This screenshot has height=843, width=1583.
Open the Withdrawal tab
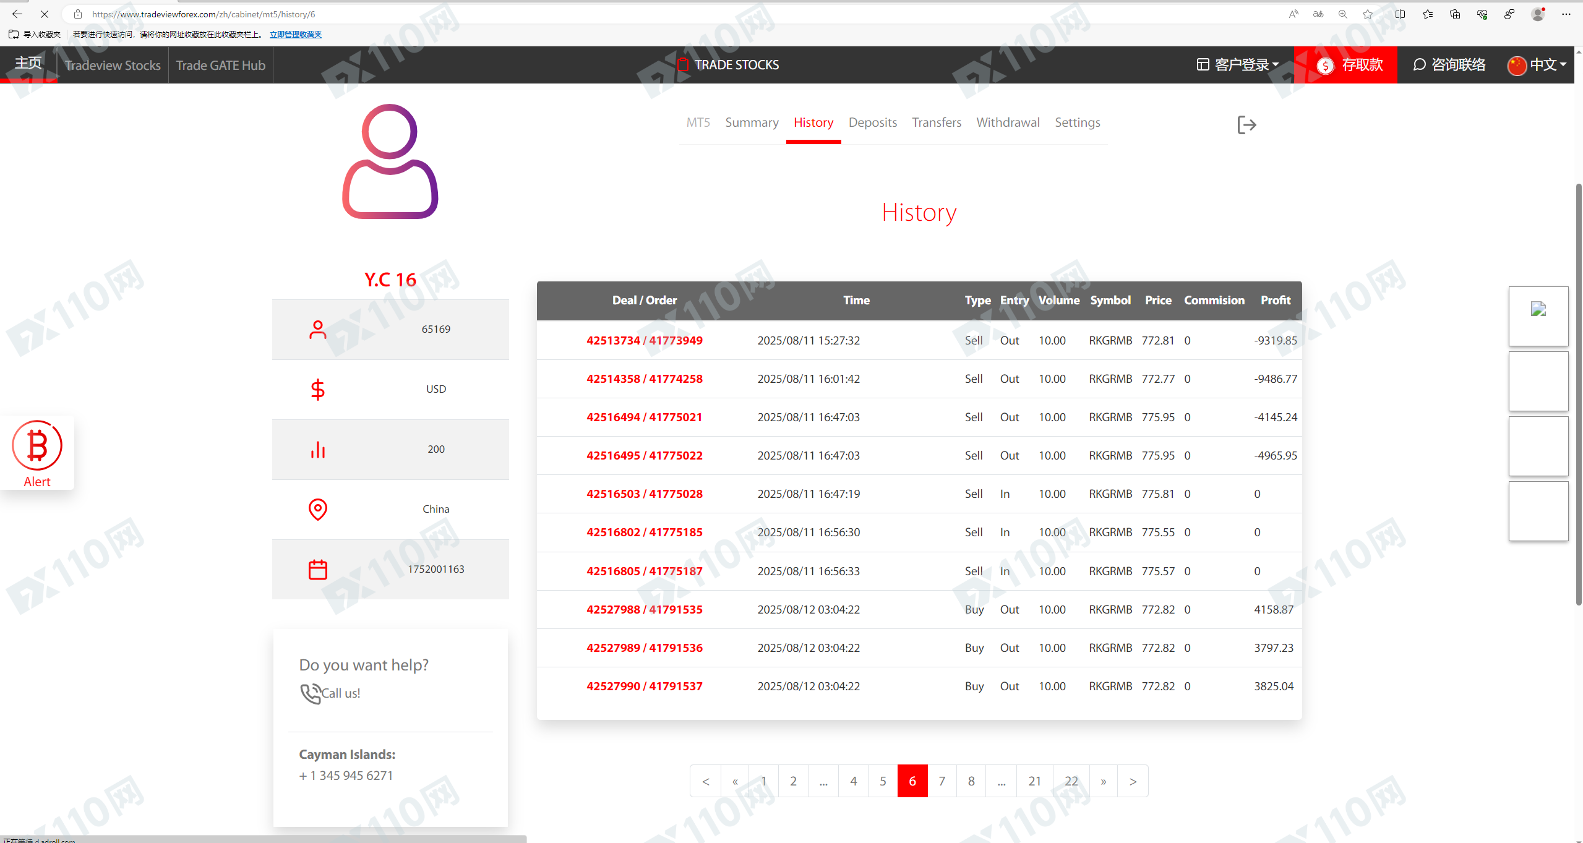[x=1008, y=122]
